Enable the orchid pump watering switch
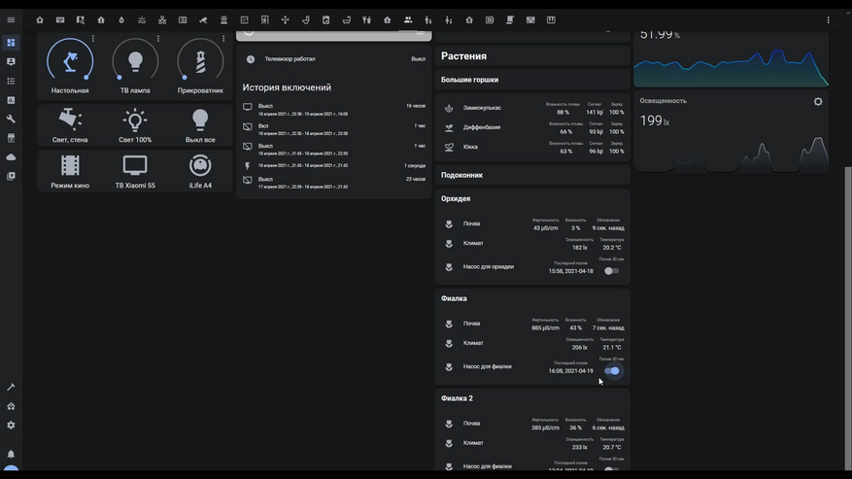852x479 pixels. (x=611, y=271)
